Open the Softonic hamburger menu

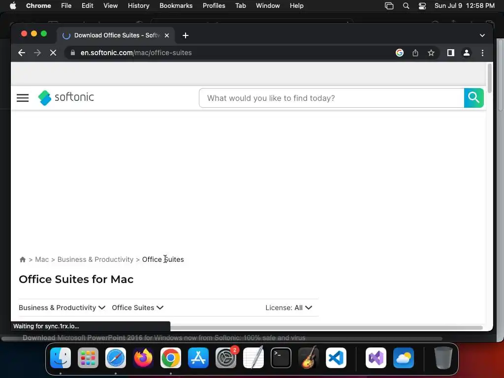(x=23, y=98)
